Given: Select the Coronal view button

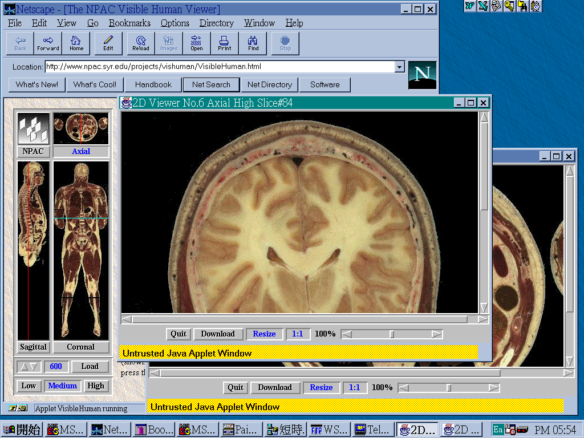Looking at the screenshot, I should [x=81, y=347].
